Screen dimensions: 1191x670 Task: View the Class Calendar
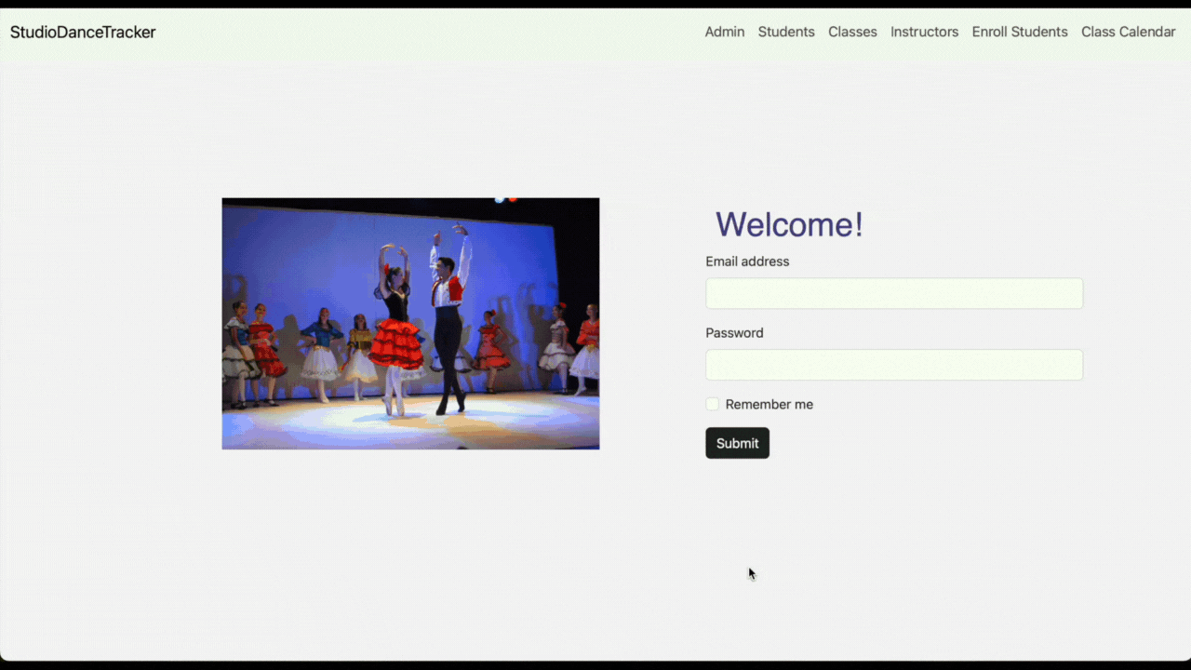pos(1128,32)
